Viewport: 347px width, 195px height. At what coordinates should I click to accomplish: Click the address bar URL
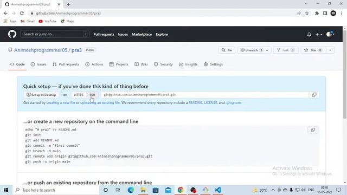click(68, 13)
